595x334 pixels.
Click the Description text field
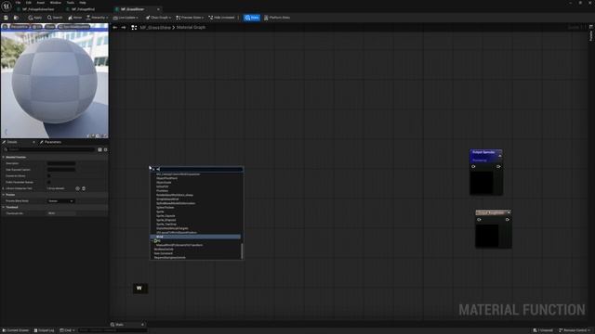click(x=61, y=163)
